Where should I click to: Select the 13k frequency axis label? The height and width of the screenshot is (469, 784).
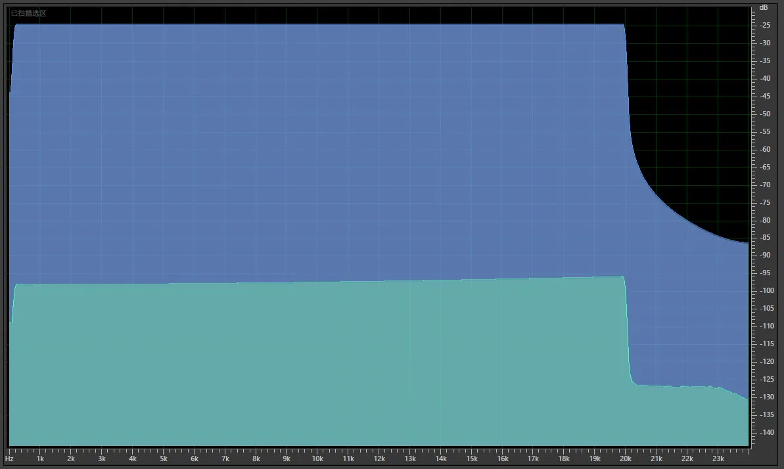click(x=410, y=458)
